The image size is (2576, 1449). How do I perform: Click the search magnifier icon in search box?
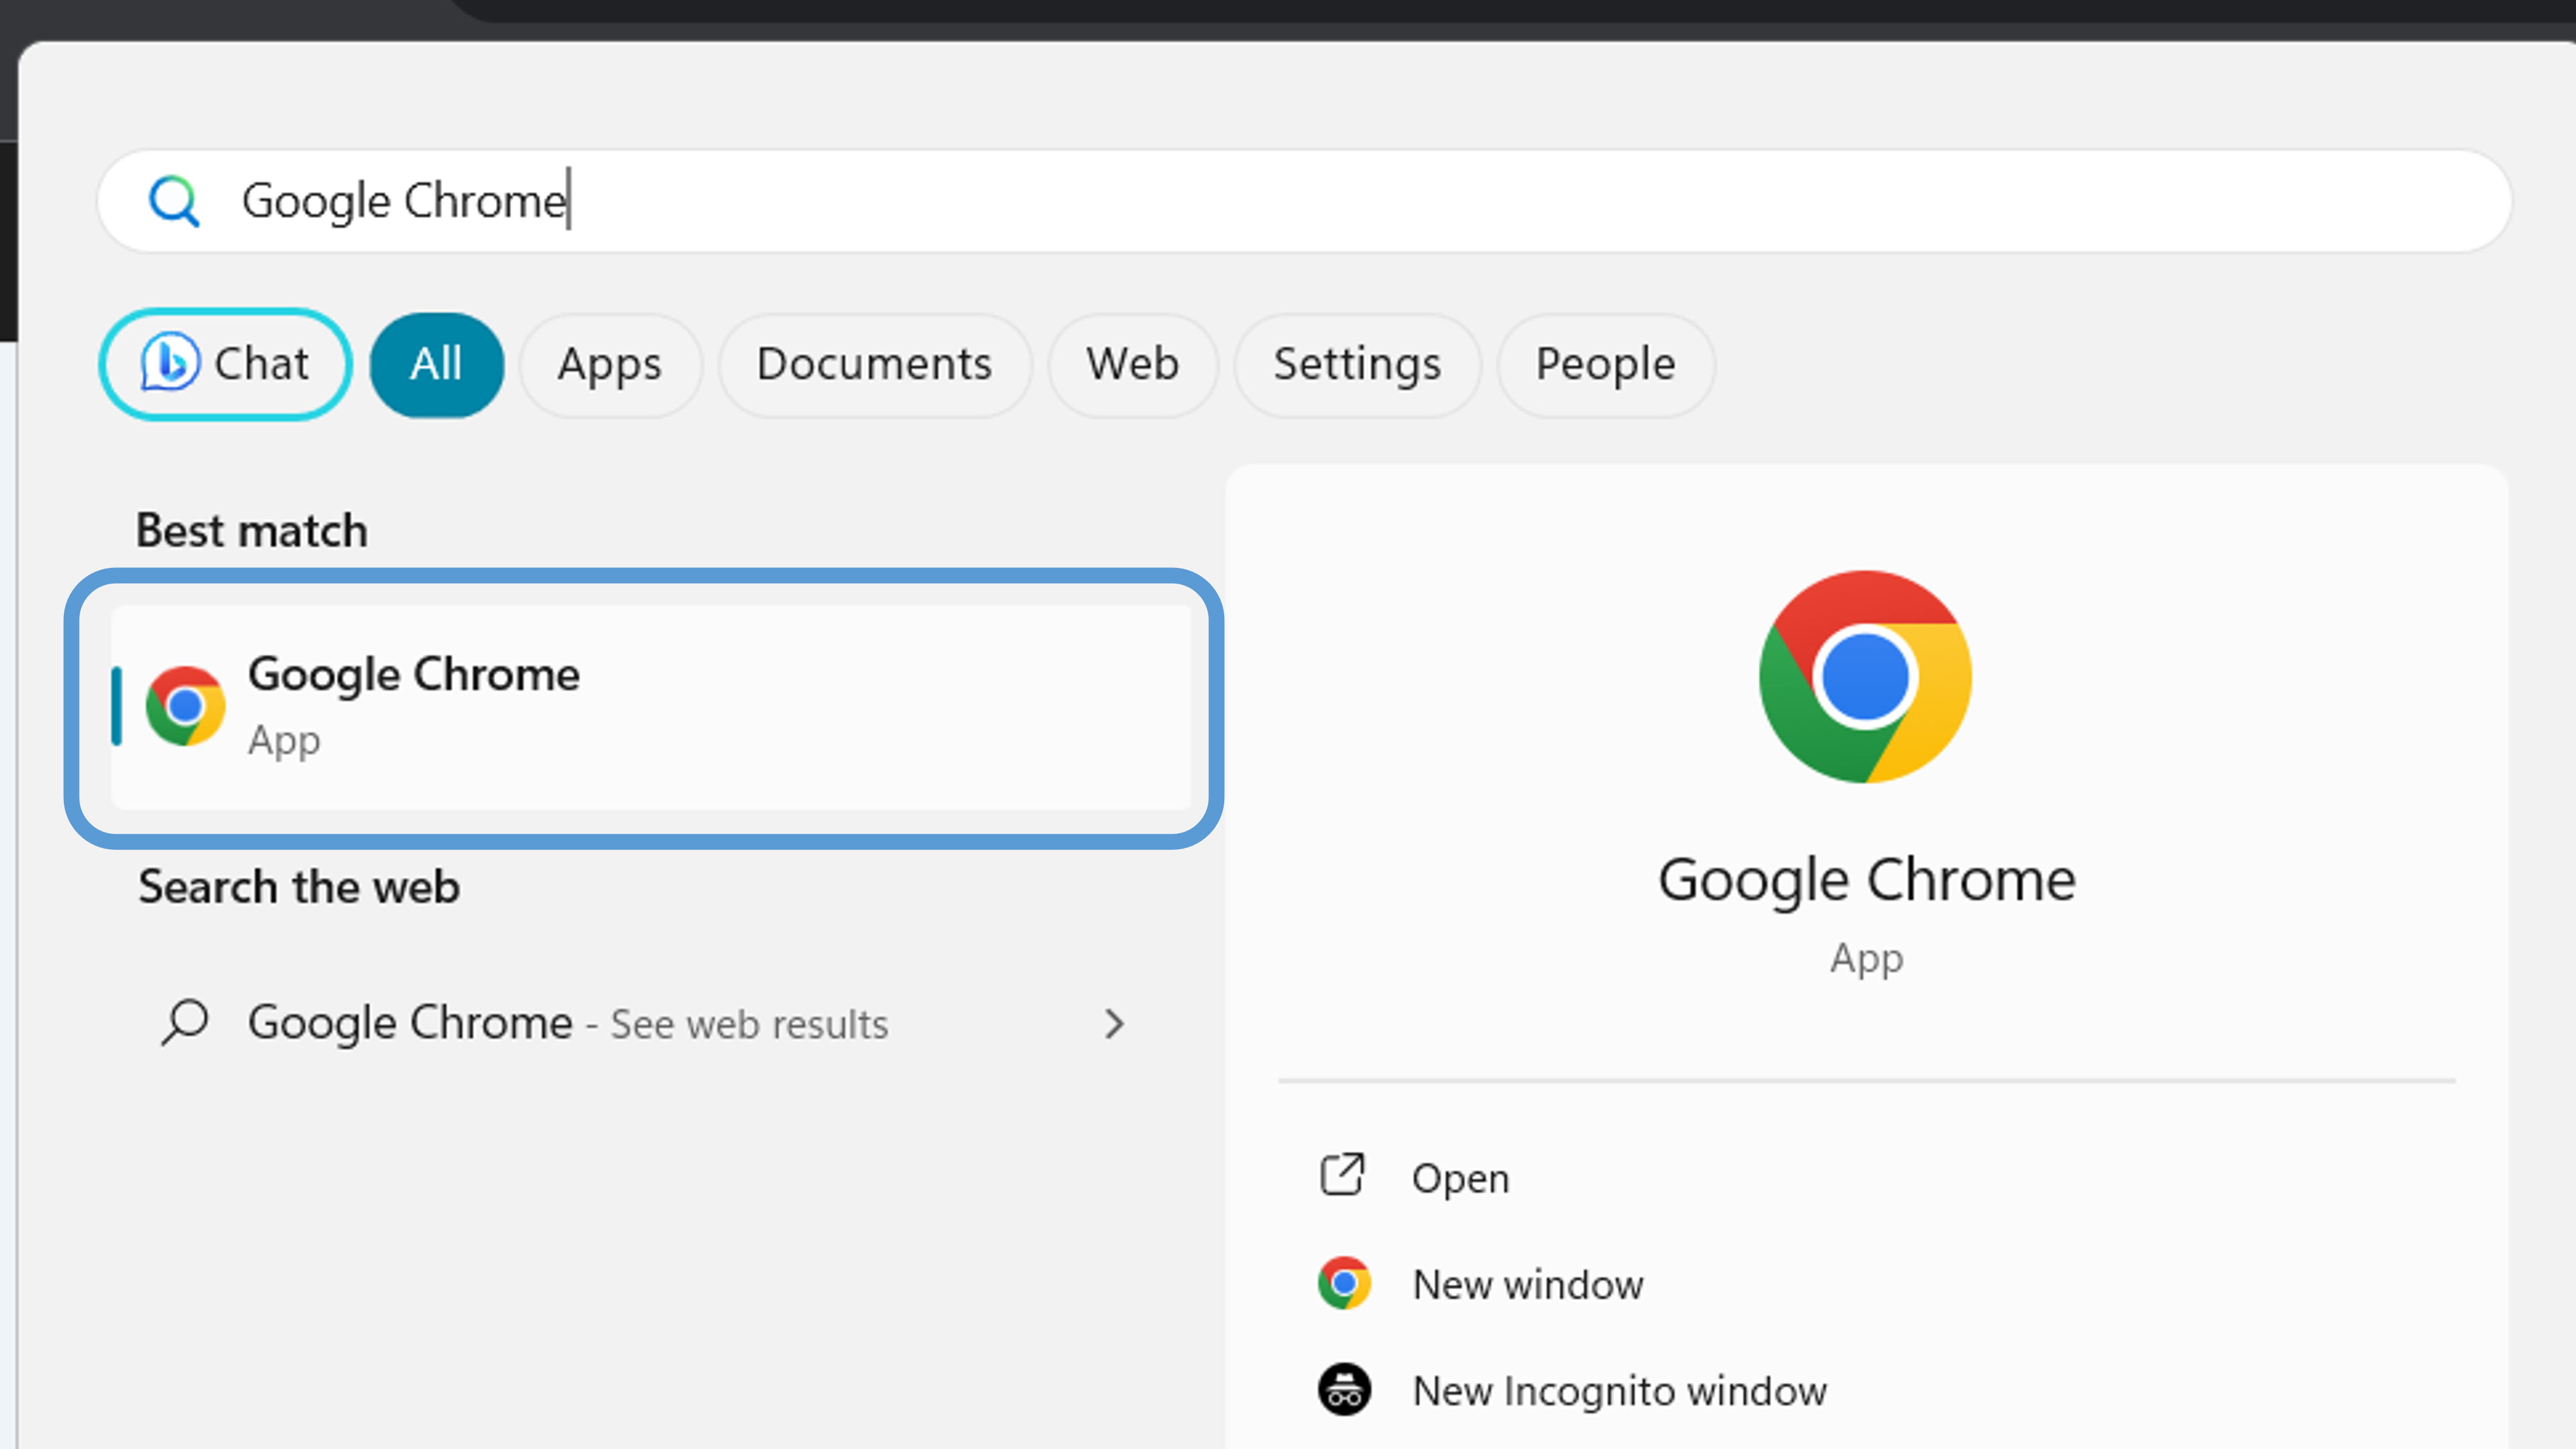174,201
